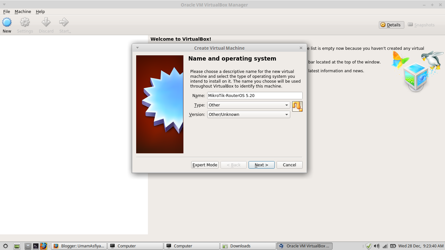
Task: Click the disabled < Back button
Action: 234,165
